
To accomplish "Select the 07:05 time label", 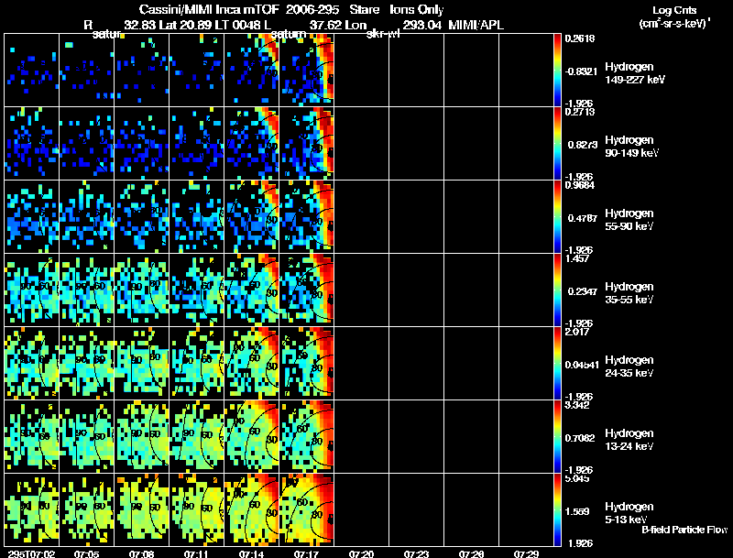I will pos(87,553).
